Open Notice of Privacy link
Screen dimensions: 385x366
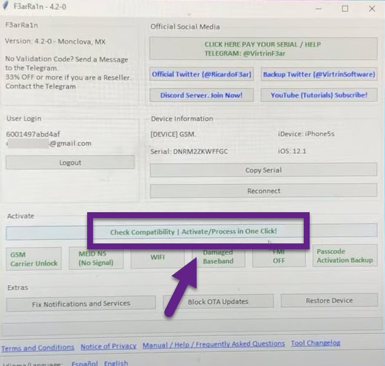108,347
